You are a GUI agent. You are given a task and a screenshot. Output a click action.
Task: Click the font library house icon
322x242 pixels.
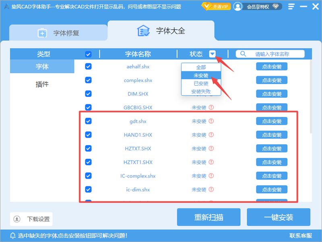pyautogui.click(x=143, y=31)
